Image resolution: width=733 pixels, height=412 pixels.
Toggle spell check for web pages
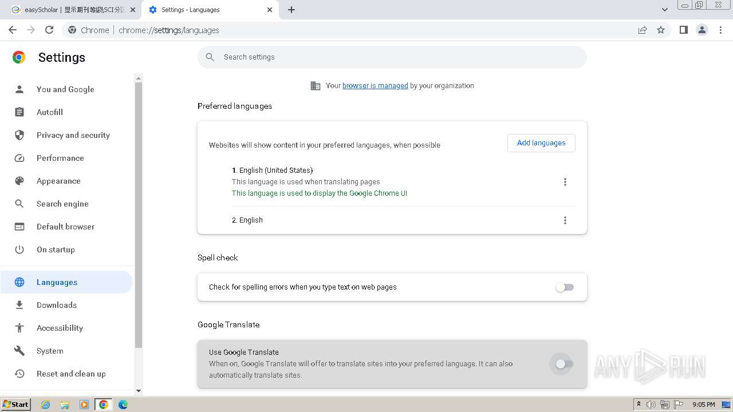click(565, 287)
